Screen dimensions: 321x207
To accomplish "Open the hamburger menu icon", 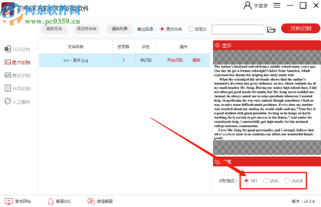I will click(277, 5).
